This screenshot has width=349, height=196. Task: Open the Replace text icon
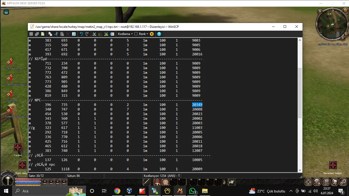[100, 34]
